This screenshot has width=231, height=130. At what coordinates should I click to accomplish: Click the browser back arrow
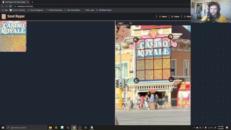click(x=3, y=6)
